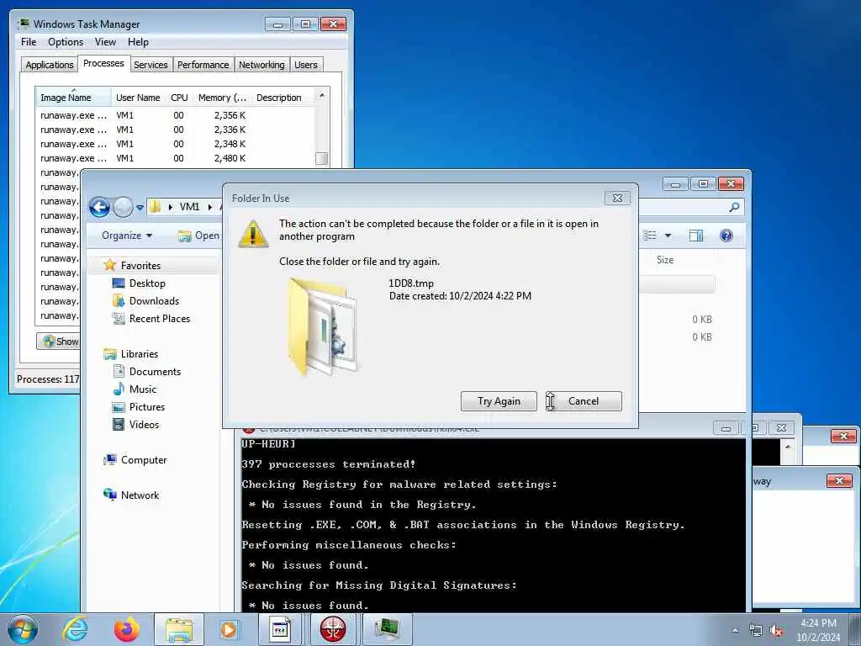
Task: Open Windows Media Player from taskbar
Action: [229, 629]
